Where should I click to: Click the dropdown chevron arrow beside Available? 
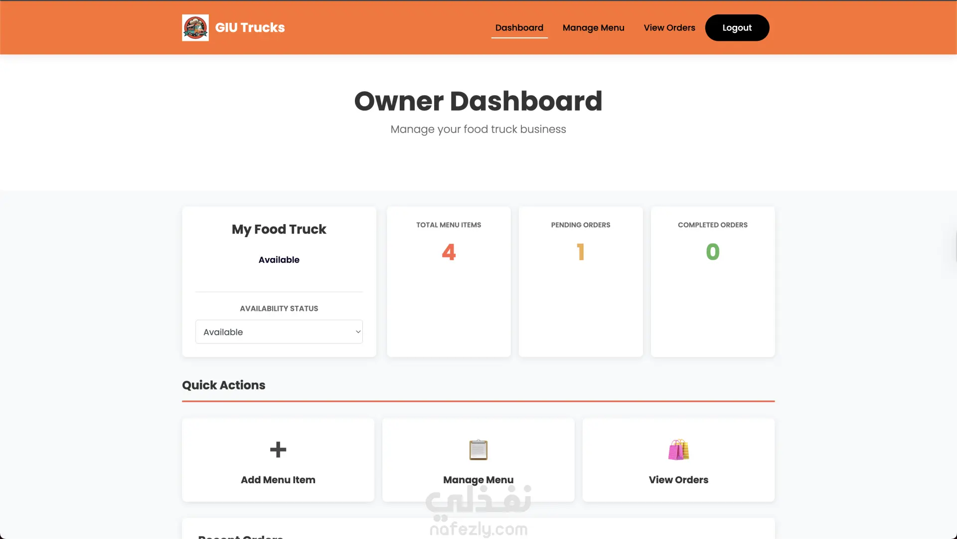point(358,332)
